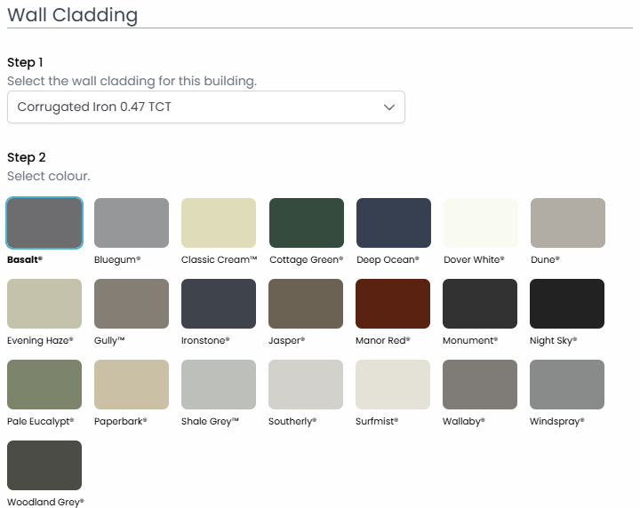Pick the Gully colour swatch
The width and height of the screenshot is (640, 508).
(x=132, y=304)
